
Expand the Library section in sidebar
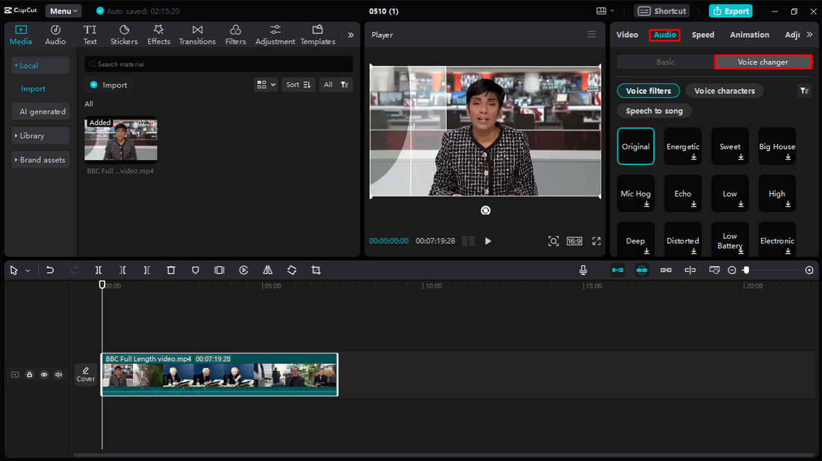click(x=40, y=135)
